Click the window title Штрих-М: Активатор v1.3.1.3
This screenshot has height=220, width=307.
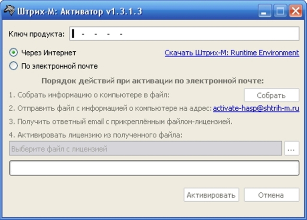point(79,12)
